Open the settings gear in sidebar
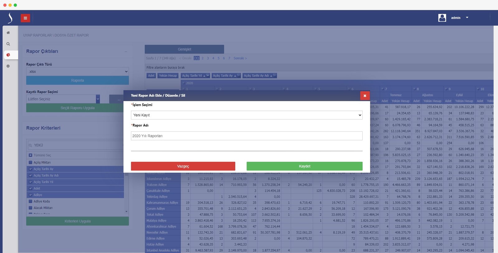Viewport: 498px width, 253px height. tap(8, 66)
